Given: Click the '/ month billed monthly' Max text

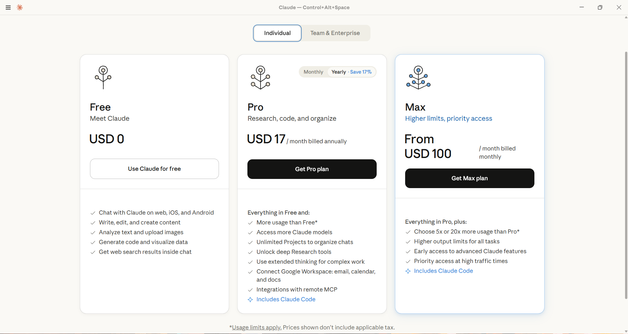Looking at the screenshot, I should point(497,152).
